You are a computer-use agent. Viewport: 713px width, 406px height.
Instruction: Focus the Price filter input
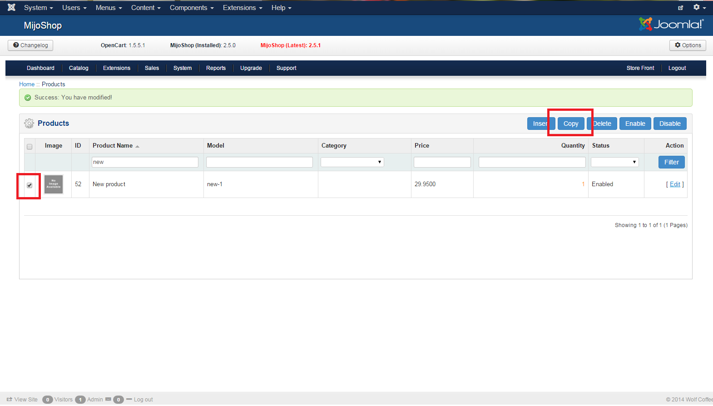coord(442,162)
